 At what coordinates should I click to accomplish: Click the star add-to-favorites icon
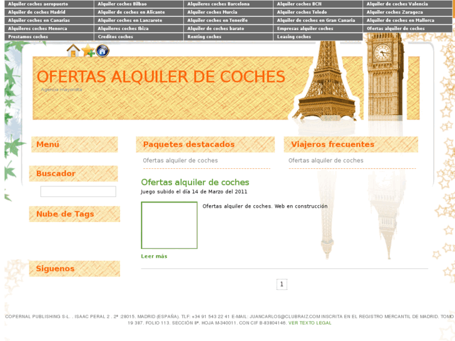click(x=88, y=51)
